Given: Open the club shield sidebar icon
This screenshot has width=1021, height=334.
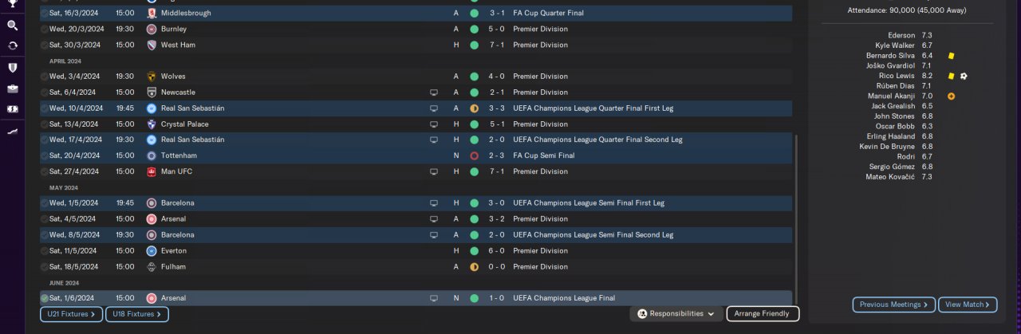Looking at the screenshot, I should pyautogui.click(x=12, y=68).
